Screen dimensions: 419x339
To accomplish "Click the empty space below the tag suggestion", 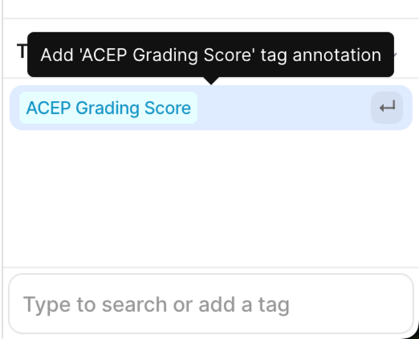I will click(x=211, y=198).
